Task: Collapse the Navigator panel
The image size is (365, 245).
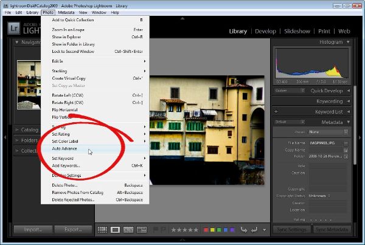Action: [x=17, y=42]
